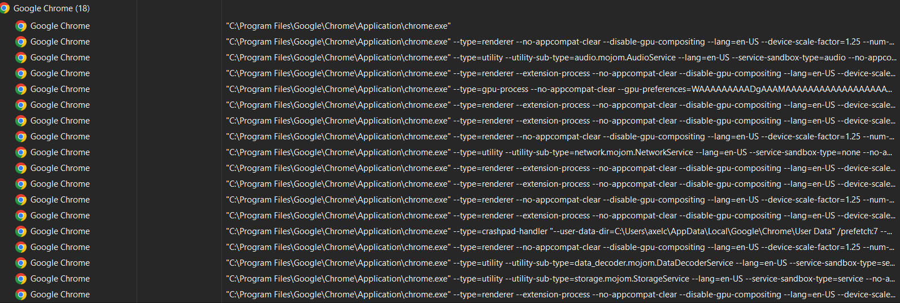Click the network.mojom.NetworkService command line
Viewport: 900px width, 303px height.
click(560, 152)
